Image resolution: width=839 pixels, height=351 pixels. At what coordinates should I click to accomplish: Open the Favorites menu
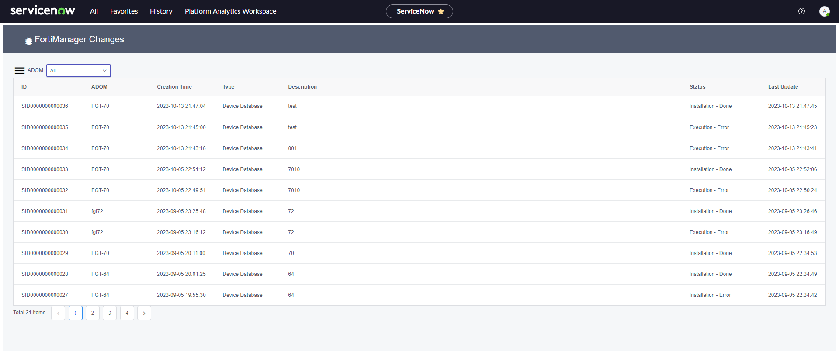click(x=124, y=11)
